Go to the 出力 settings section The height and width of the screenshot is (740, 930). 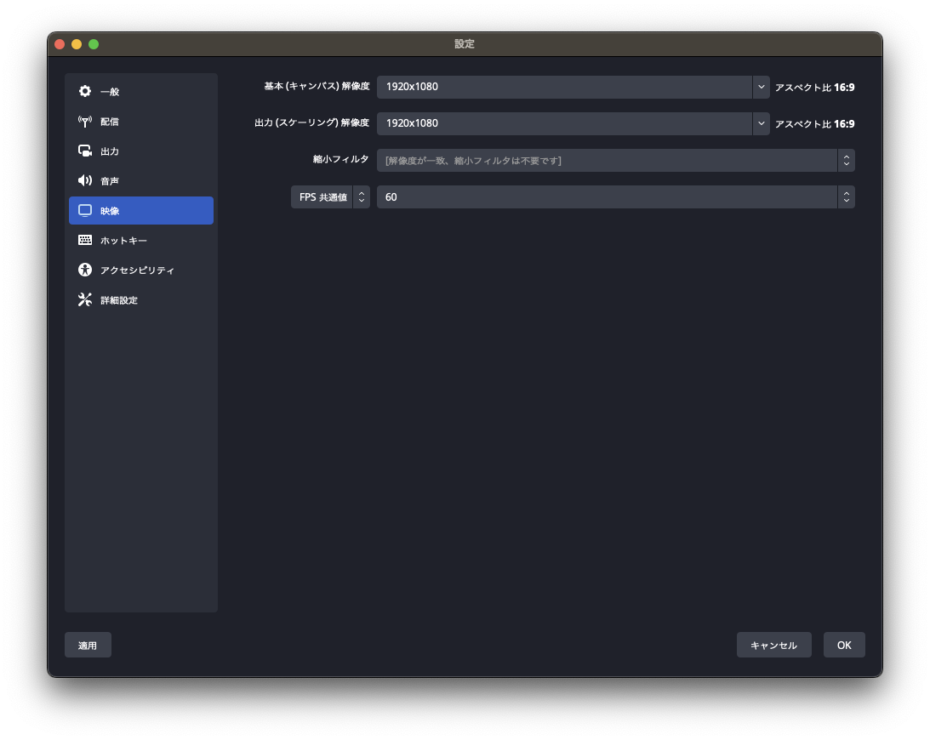141,151
